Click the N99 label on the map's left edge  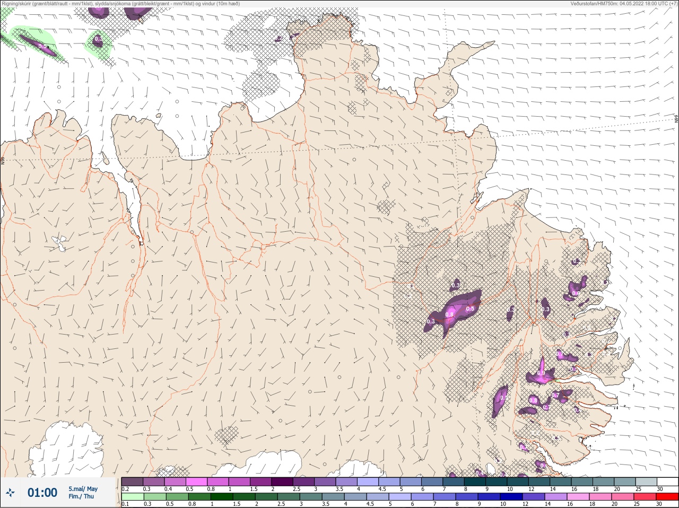coord(3,160)
